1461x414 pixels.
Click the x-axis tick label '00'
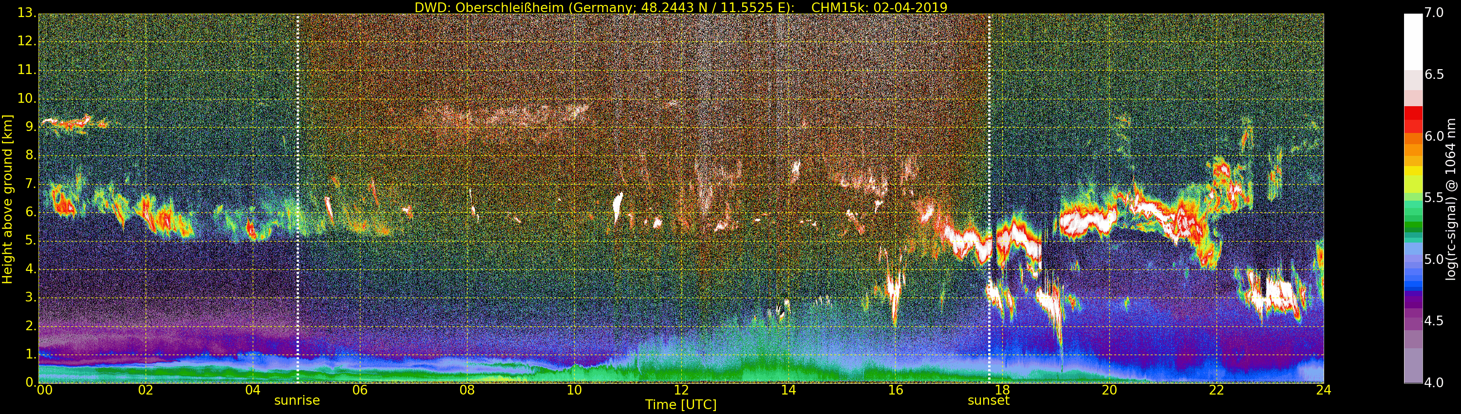tap(44, 390)
